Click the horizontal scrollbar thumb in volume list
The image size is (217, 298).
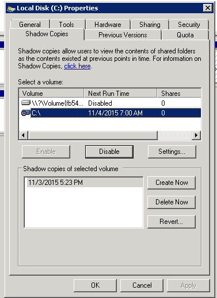[x=93, y=136]
